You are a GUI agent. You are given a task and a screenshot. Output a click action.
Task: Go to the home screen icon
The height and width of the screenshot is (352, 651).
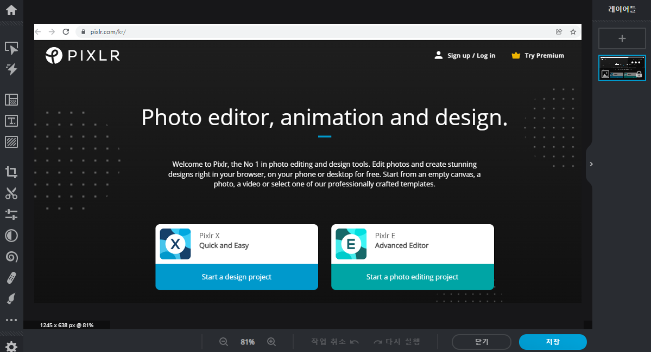(11, 10)
